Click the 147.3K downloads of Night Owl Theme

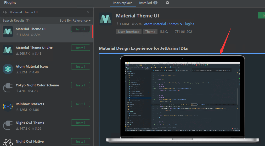[23, 128]
